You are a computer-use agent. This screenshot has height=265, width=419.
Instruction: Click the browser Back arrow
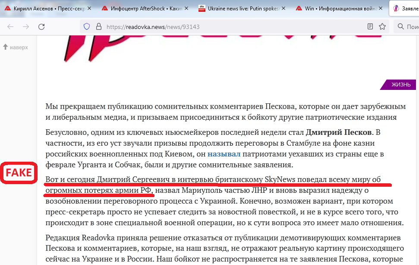tap(10, 27)
